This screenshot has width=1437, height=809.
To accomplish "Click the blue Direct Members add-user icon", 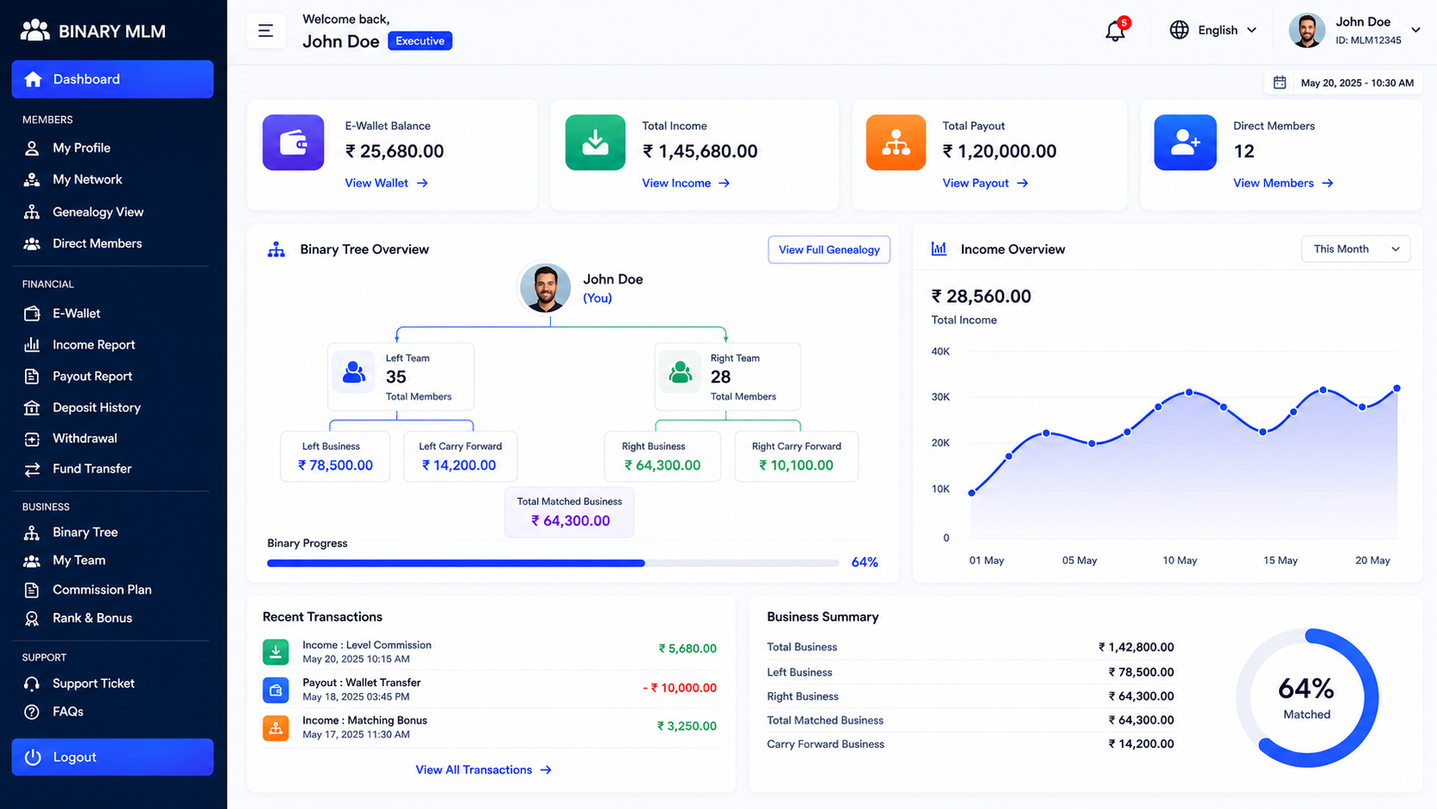I will (x=1185, y=142).
